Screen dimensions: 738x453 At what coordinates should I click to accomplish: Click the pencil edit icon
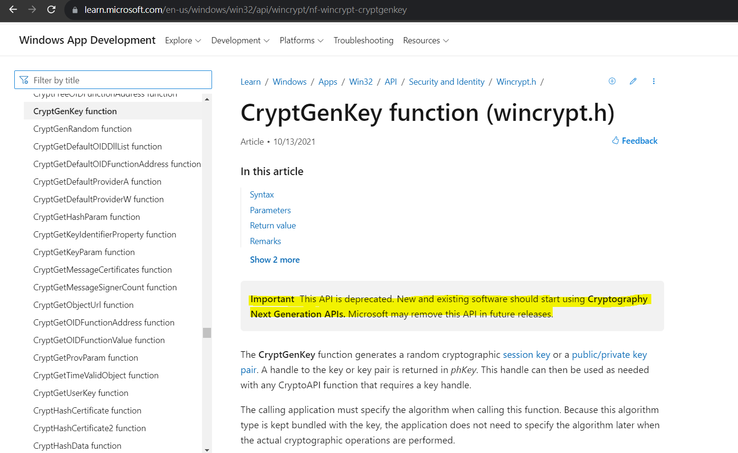(633, 81)
